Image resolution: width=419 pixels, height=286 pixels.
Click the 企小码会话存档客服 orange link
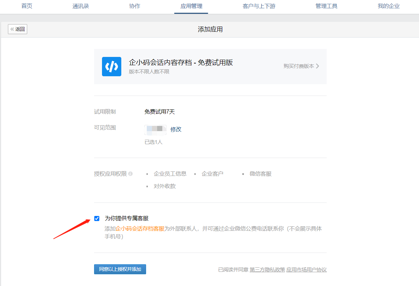[140, 229]
